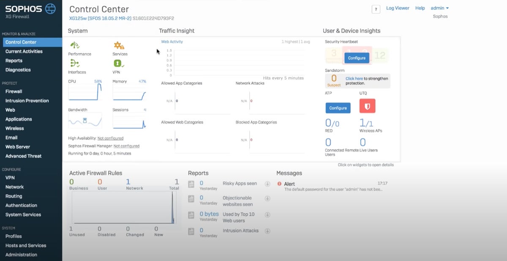Open the Web protection menu
This screenshot has height=261, width=507.
[x=10, y=110]
